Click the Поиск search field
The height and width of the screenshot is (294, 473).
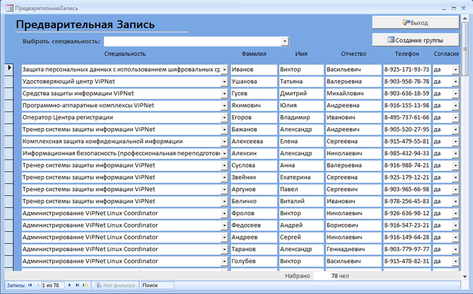coord(157,285)
